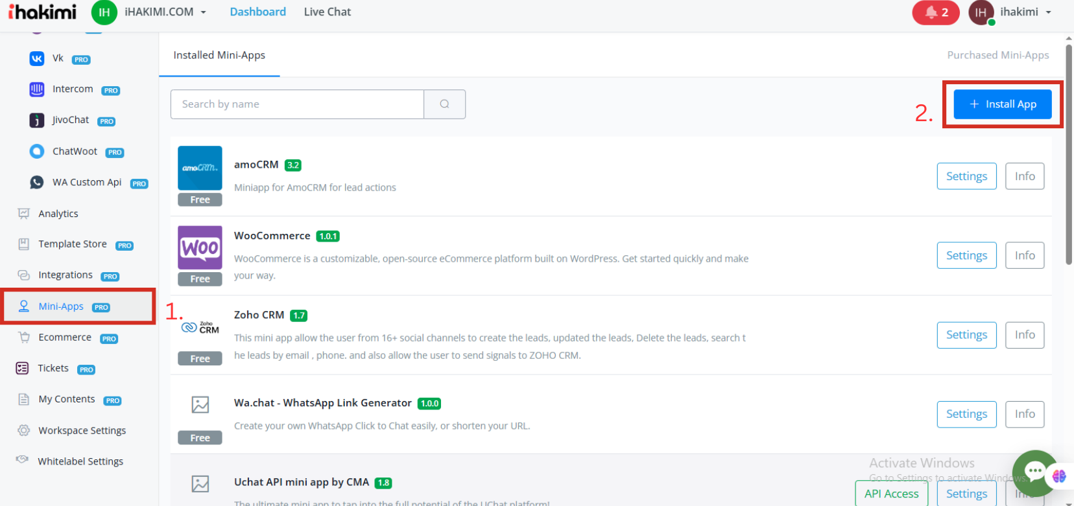This screenshot has width=1074, height=506.
Task: Open ChatWoot via its sidebar icon
Action: 37,152
